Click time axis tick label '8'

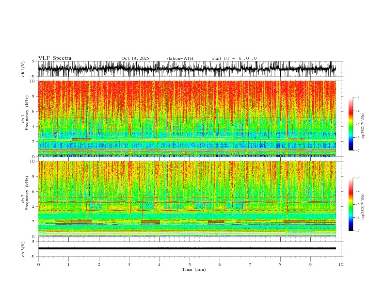(280, 264)
